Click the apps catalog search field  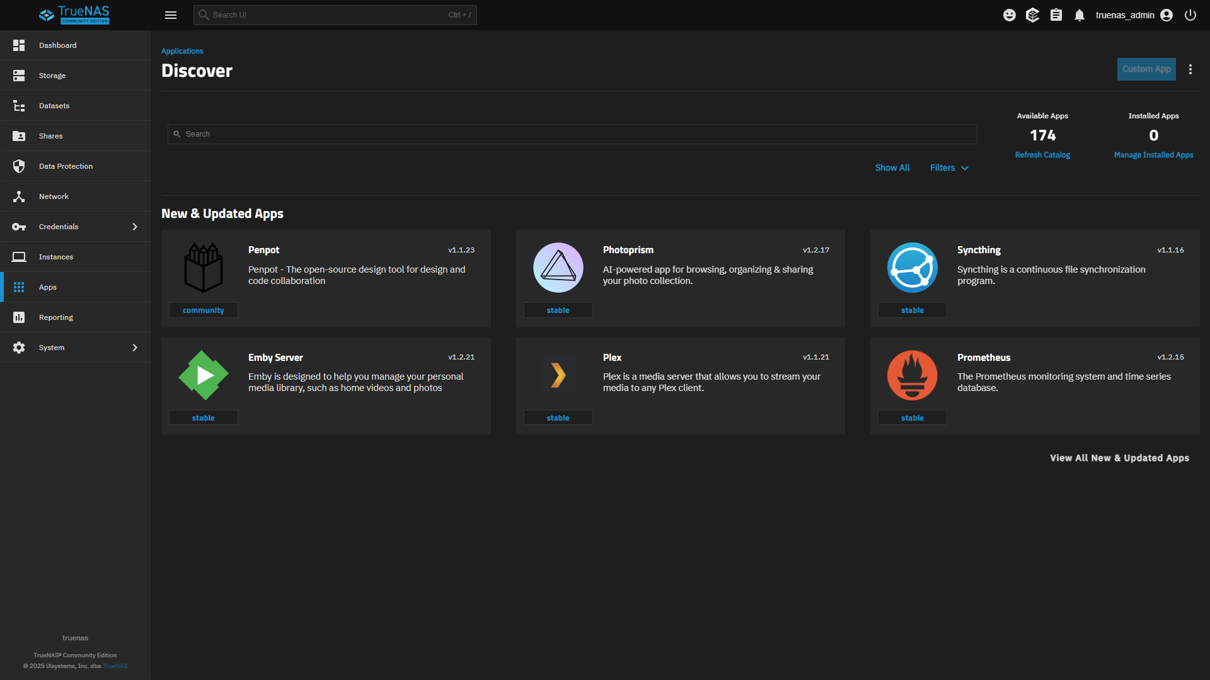tap(572, 134)
